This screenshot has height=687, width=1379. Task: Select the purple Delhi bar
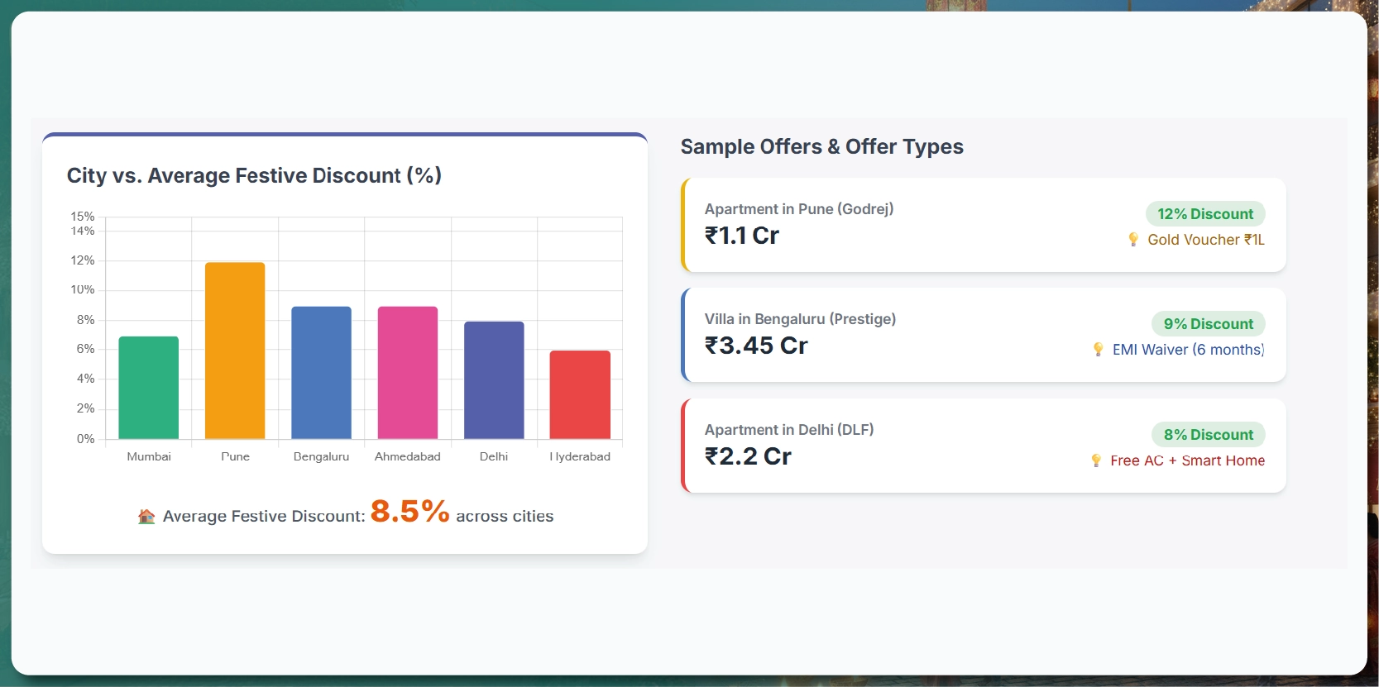click(x=494, y=380)
